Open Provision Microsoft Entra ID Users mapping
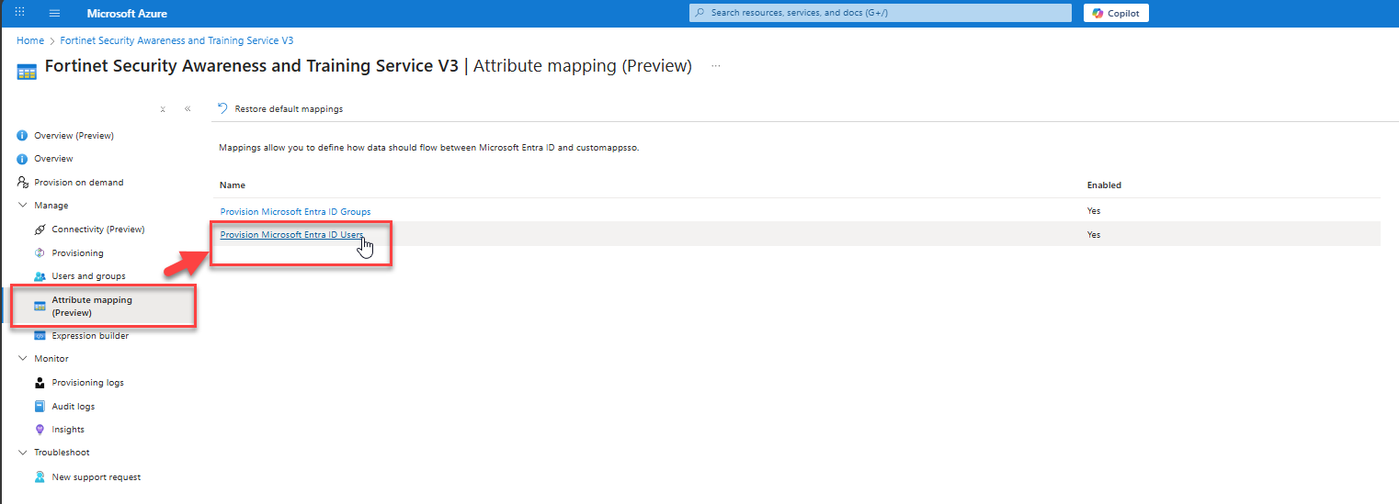Screen dimensions: 1399x504 point(291,235)
